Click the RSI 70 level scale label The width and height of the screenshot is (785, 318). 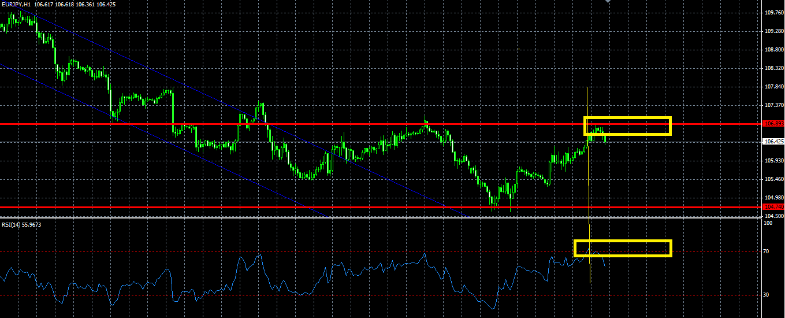pyautogui.click(x=767, y=252)
